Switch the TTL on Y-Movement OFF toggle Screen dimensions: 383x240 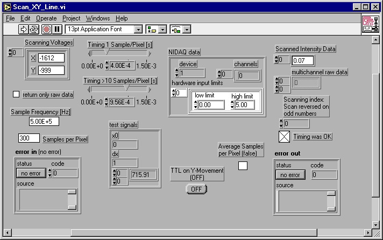(196, 189)
